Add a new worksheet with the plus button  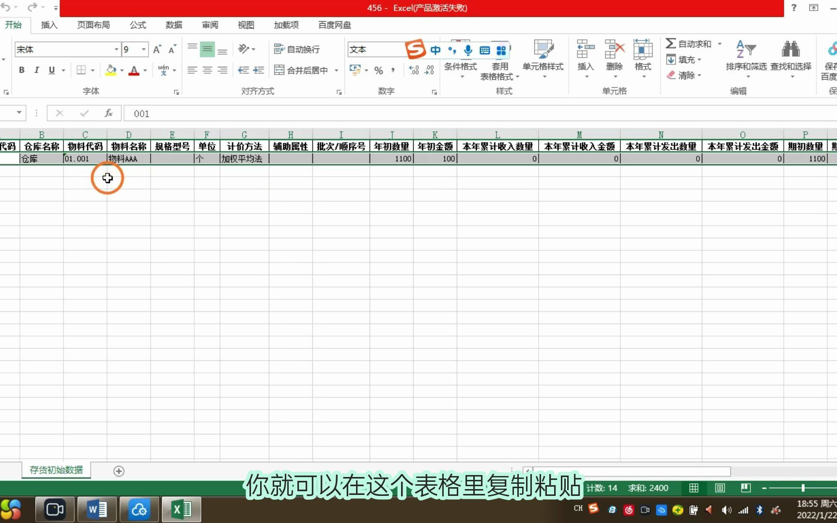[x=119, y=471]
